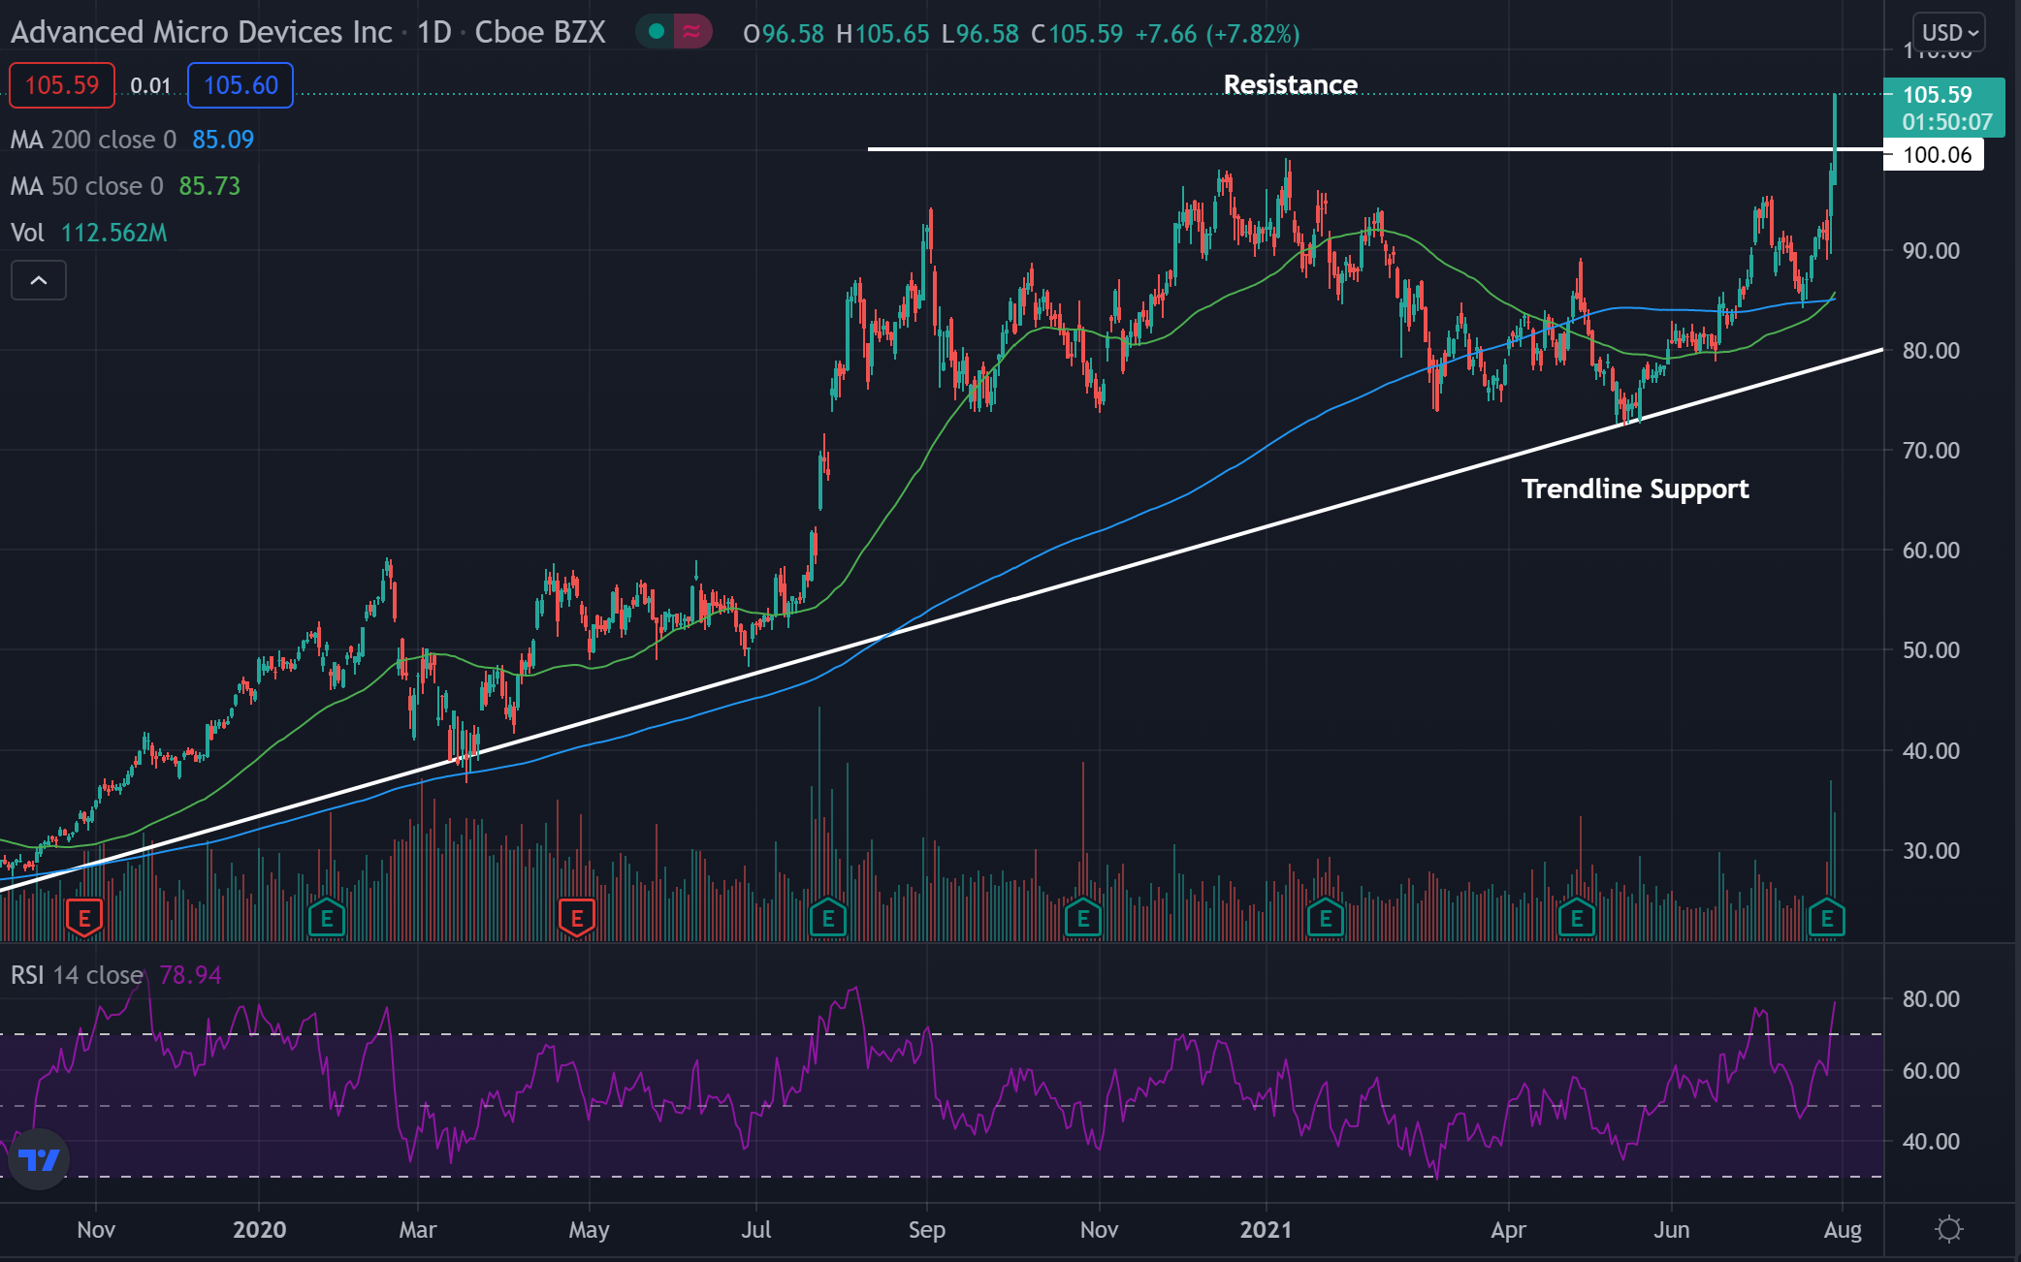This screenshot has height=1262, width=2021.
Task: Click the pink approximate data indicator icon
Action: (692, 32)
